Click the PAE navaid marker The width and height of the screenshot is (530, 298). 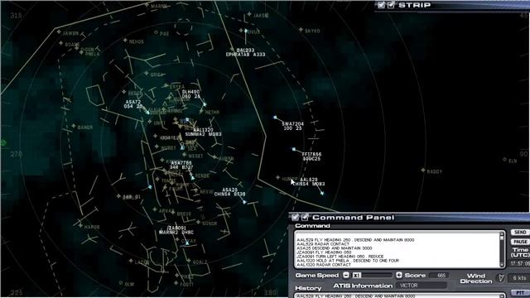(156, 32)
